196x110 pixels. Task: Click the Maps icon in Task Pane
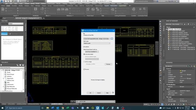pyautogui.click(x=16, y=28)
